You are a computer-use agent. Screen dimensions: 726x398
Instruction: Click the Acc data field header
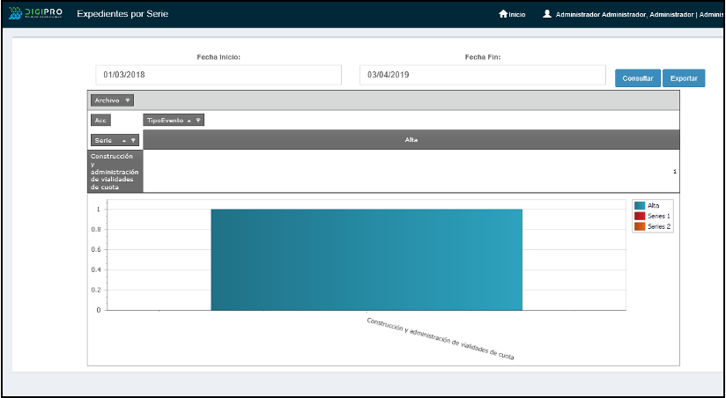(x=100, y=120)
